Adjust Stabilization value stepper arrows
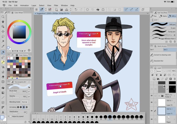This screenshot has width=177, height=124. pyautogui.click(x=27, y=112)
